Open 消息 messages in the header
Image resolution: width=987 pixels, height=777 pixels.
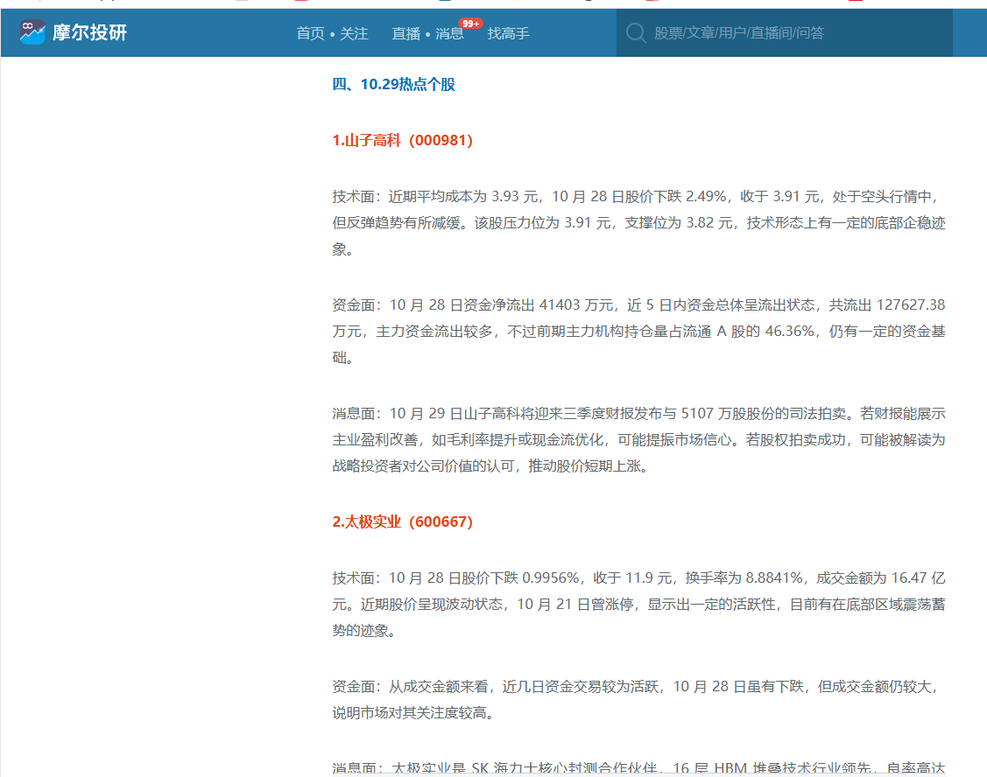click(449, 33)
